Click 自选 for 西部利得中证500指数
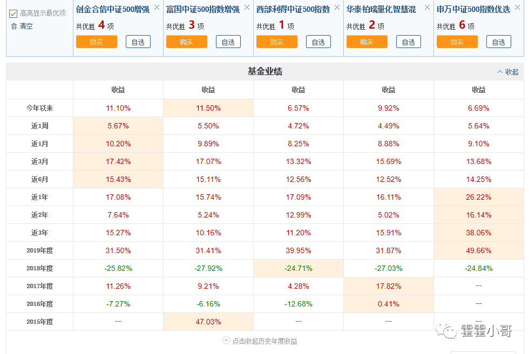The height and width of the screenshot is (354, 529). pyautogui.click(x=318, y=42)
